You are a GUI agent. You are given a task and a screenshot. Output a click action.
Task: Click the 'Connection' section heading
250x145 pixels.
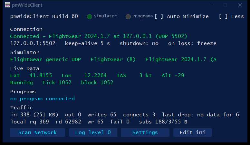click(26, 29)
